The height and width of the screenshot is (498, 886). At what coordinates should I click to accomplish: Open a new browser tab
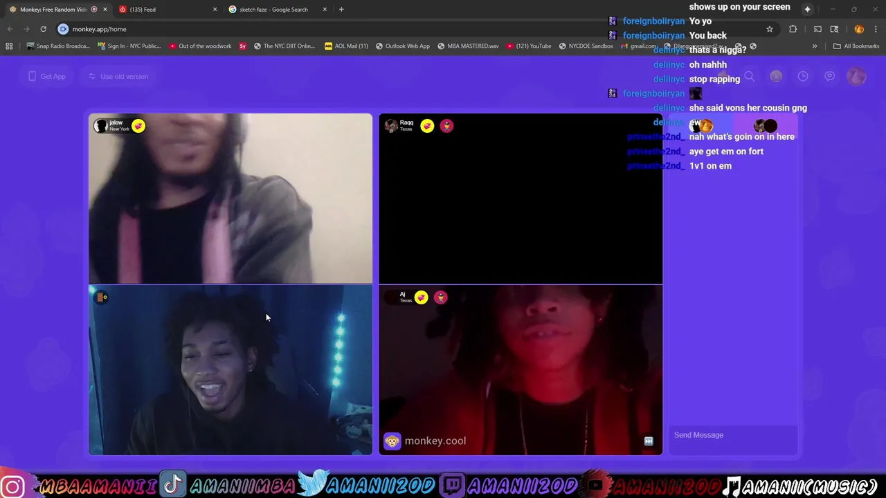click(341, 9)
